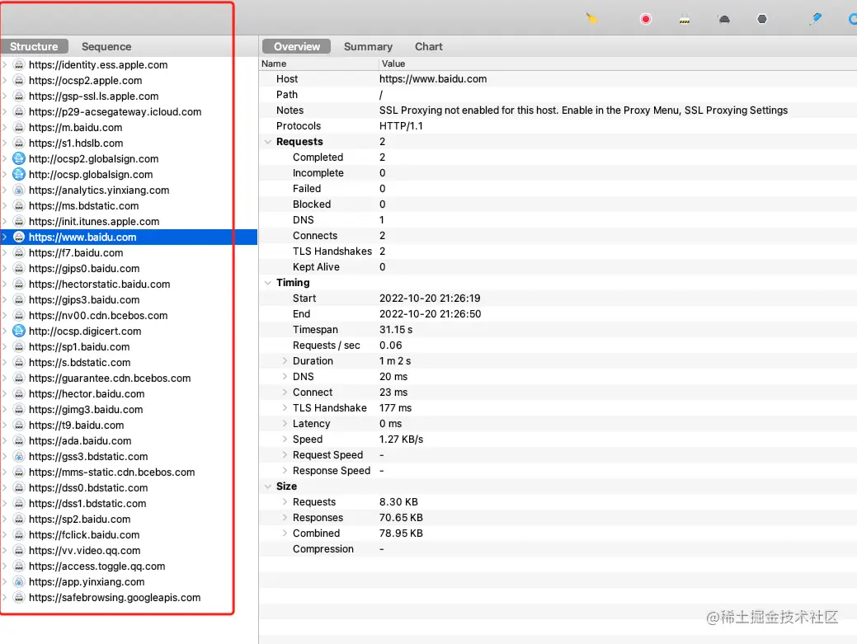Screen dimensions: 857x644
Task: Sort by the Value column header
Action: (618, 63)
